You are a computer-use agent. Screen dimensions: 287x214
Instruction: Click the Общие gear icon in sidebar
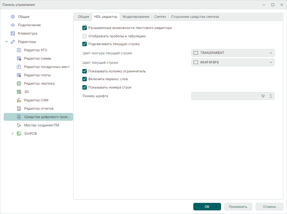[x=13, y=17]
